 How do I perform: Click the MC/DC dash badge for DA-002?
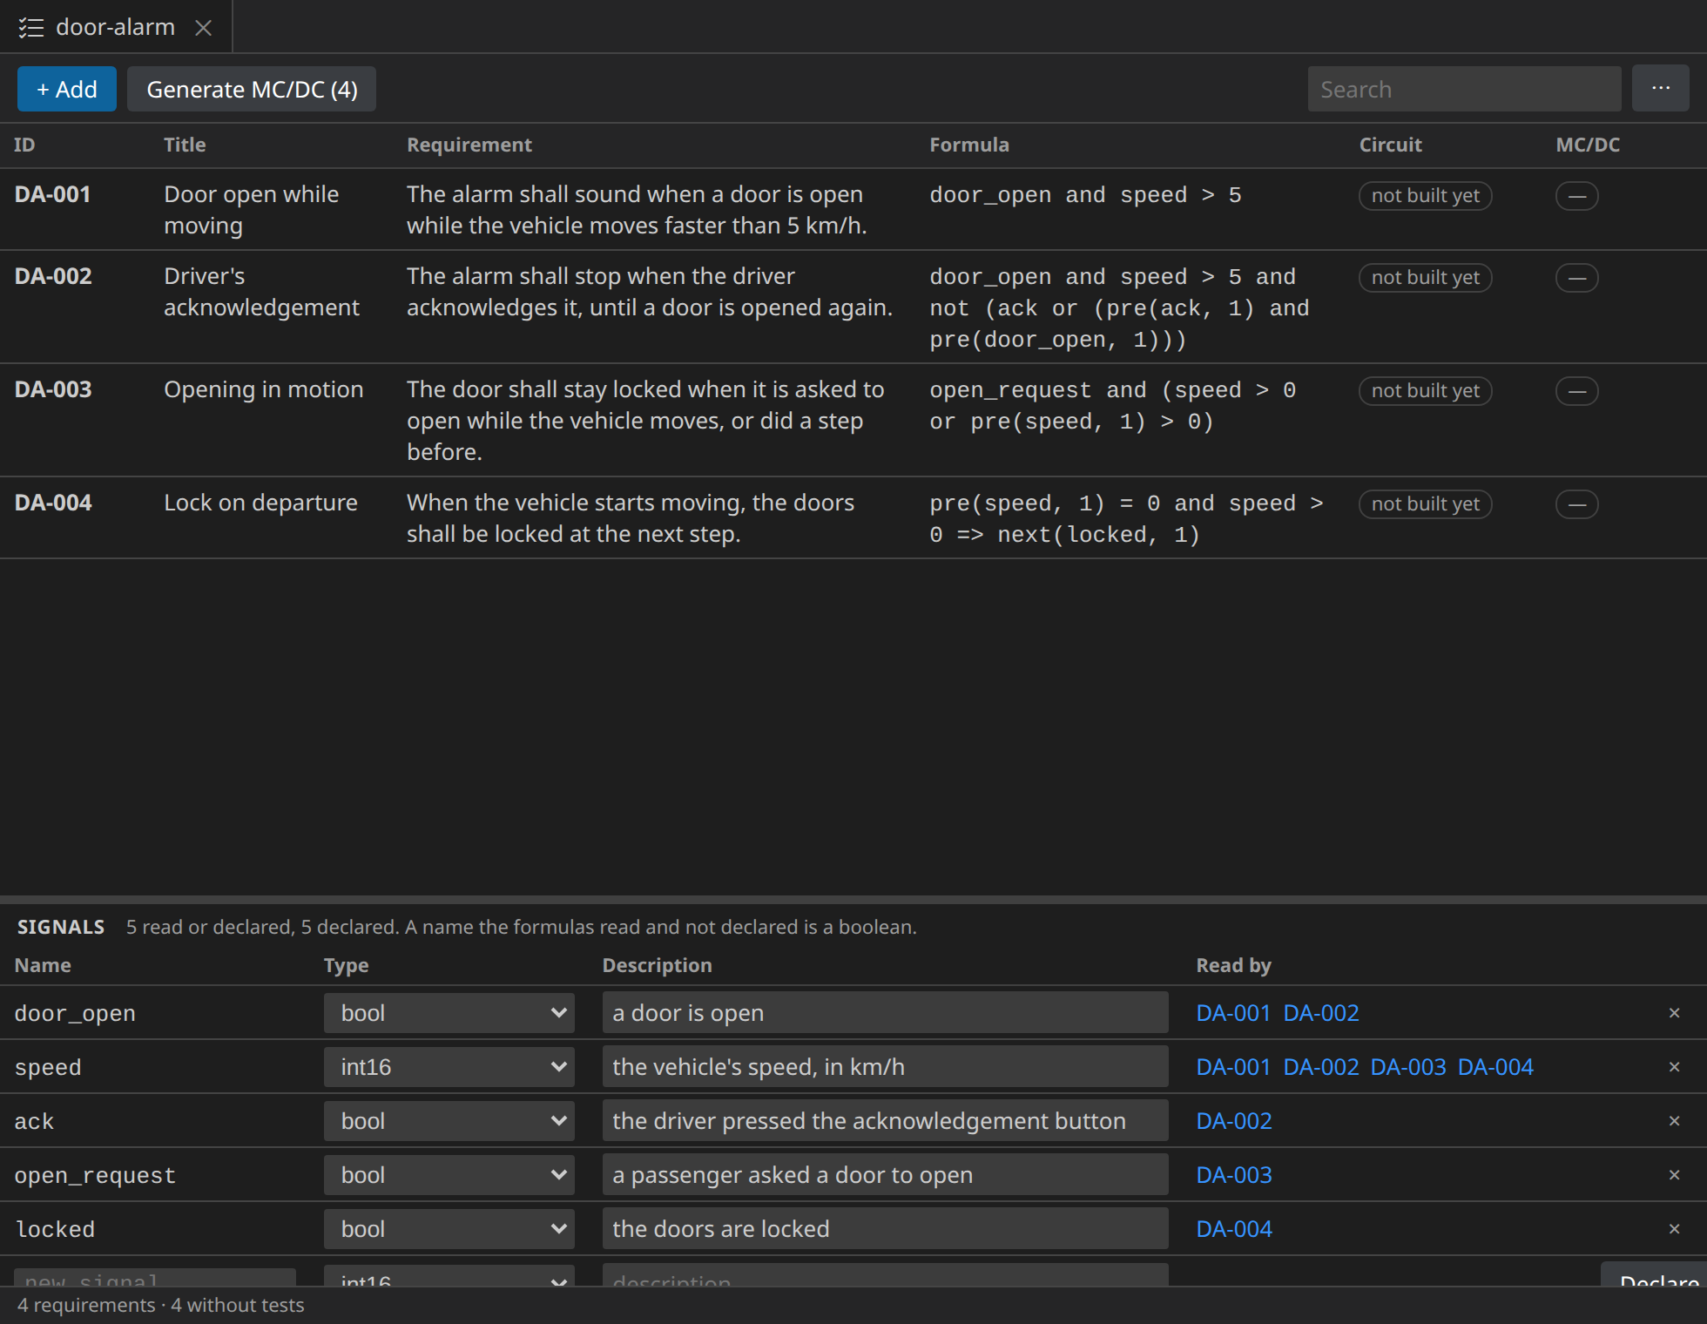click(1577, 278)
